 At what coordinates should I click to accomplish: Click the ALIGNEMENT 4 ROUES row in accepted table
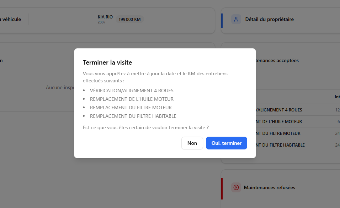click(x=279, y=110)
